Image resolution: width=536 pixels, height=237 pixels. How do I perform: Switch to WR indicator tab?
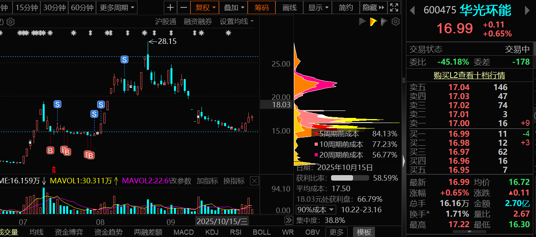[x=288, y=232]
